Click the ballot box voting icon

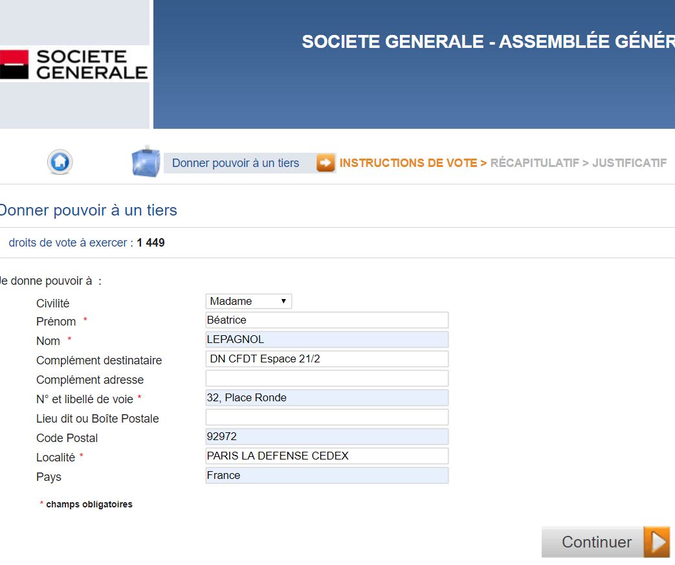coord(146,162)
